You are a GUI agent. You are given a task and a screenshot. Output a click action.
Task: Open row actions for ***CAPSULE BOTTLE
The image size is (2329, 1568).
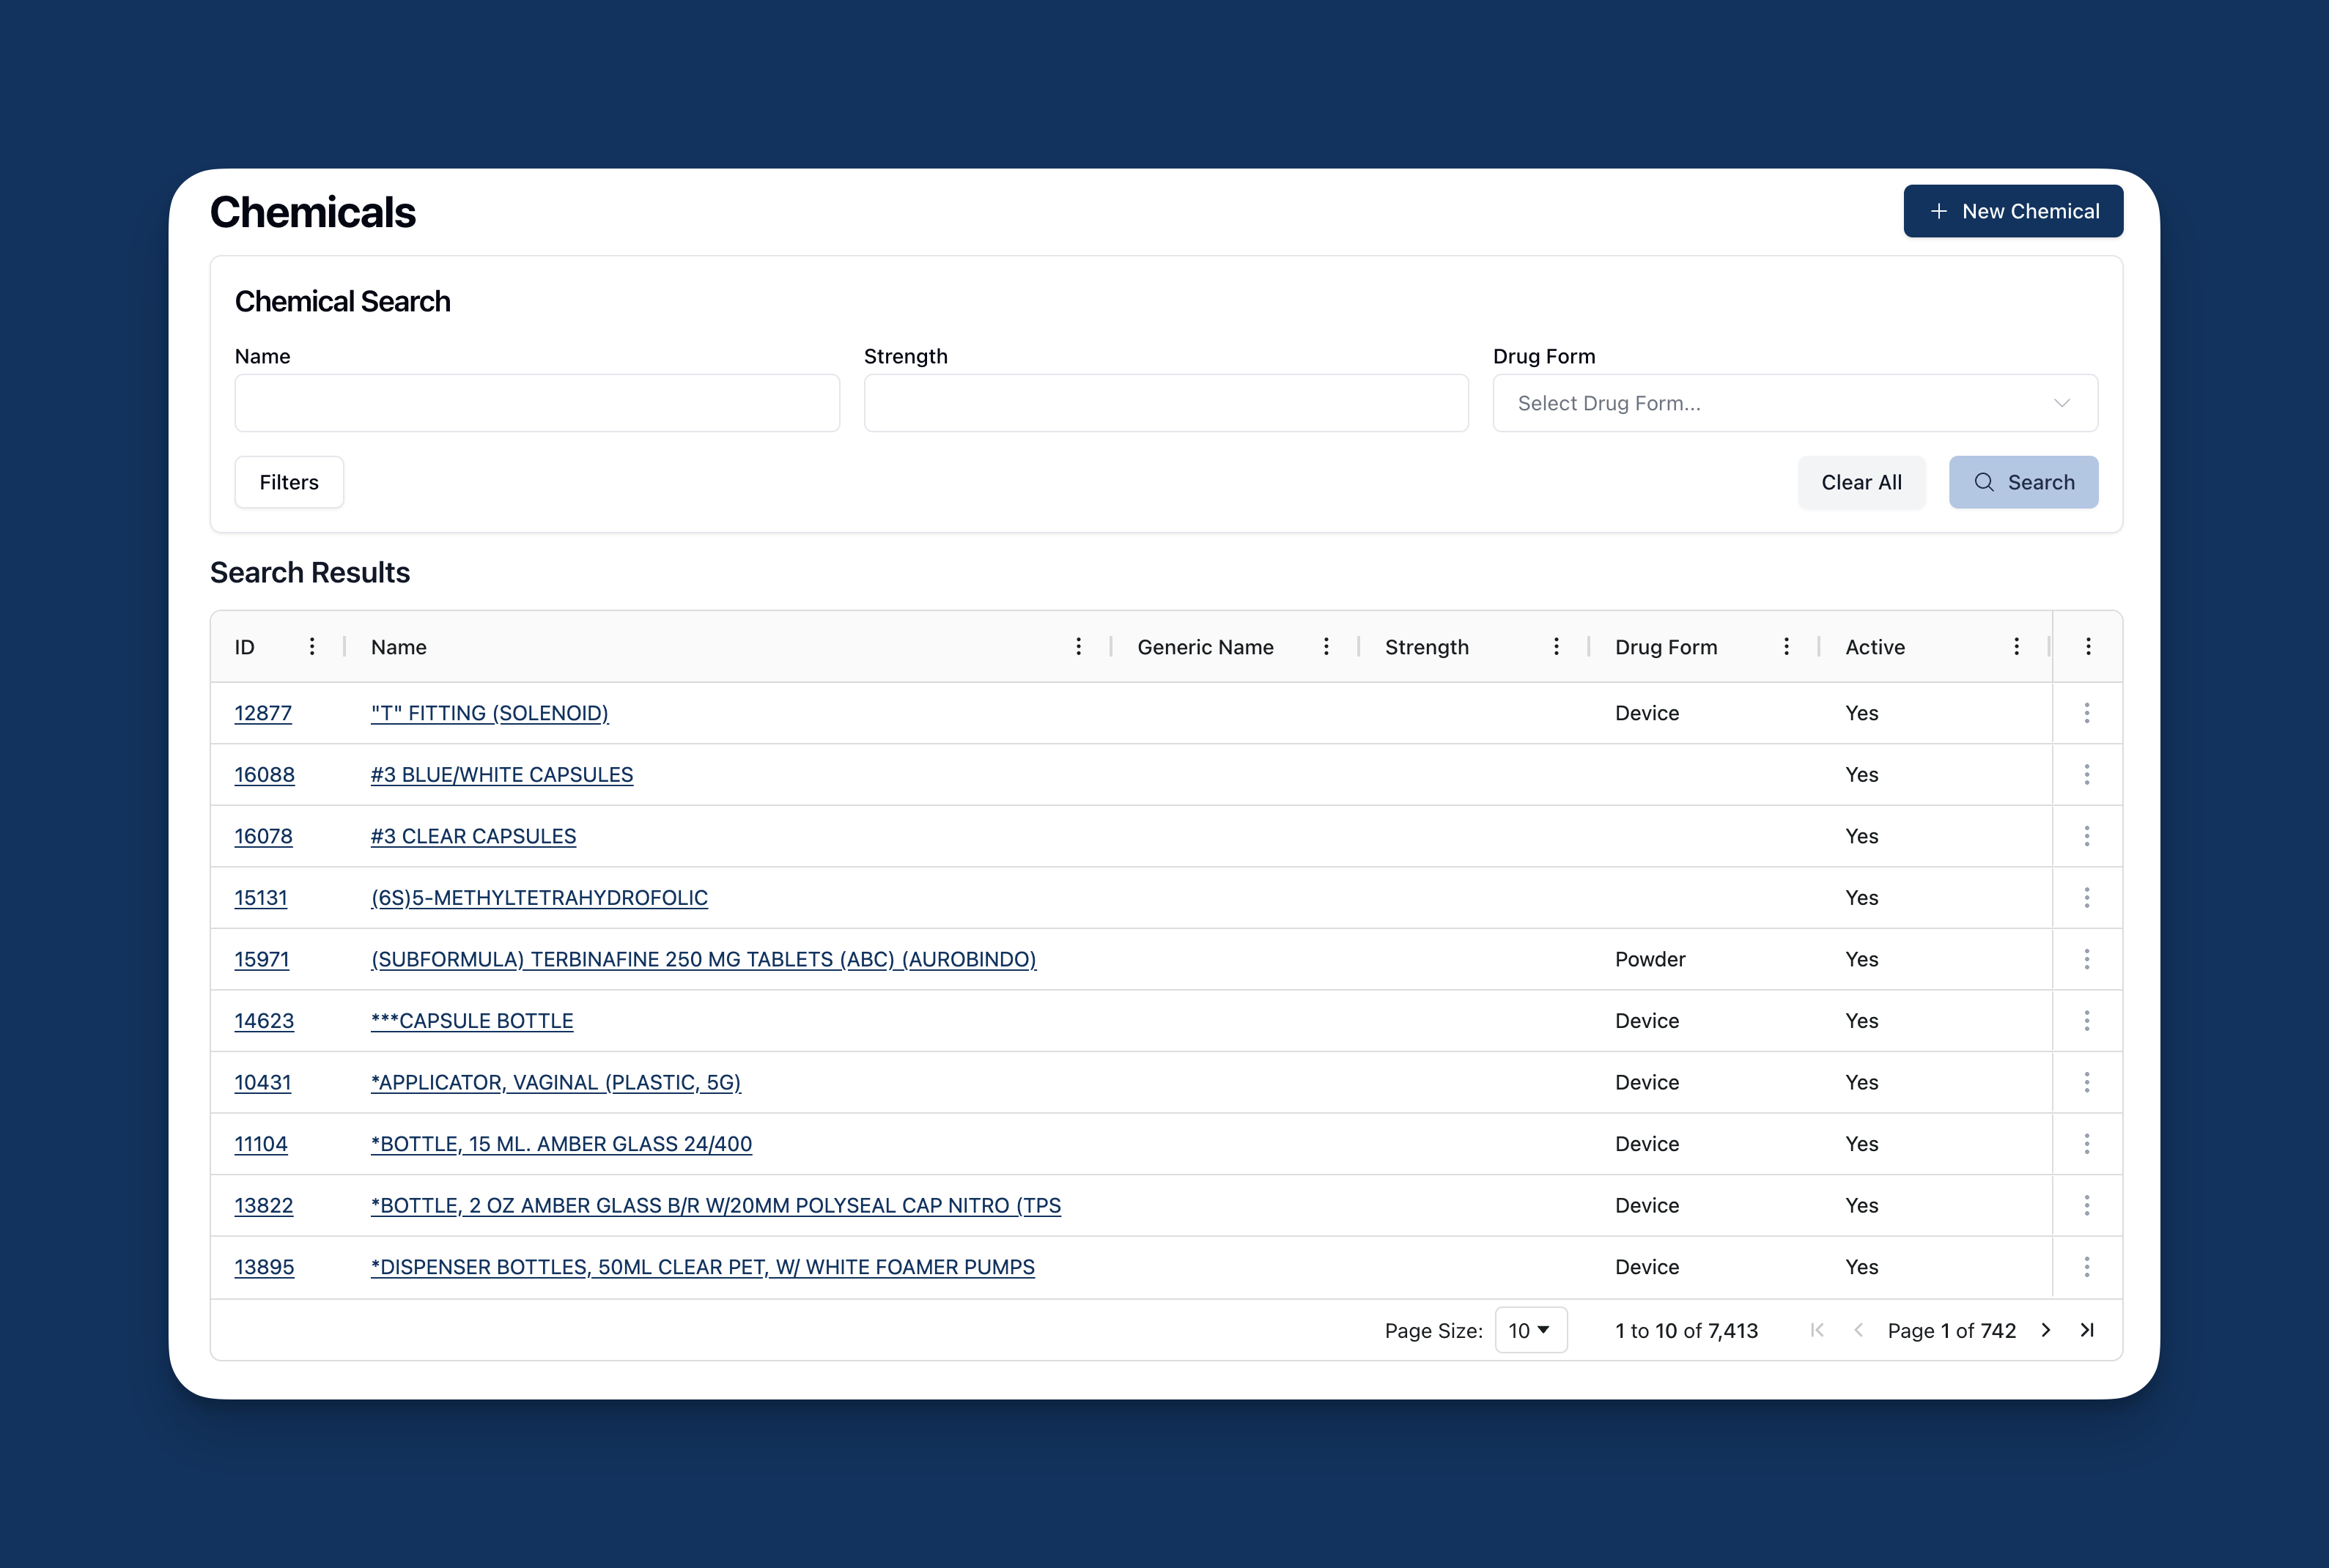coord(2087,1021)
